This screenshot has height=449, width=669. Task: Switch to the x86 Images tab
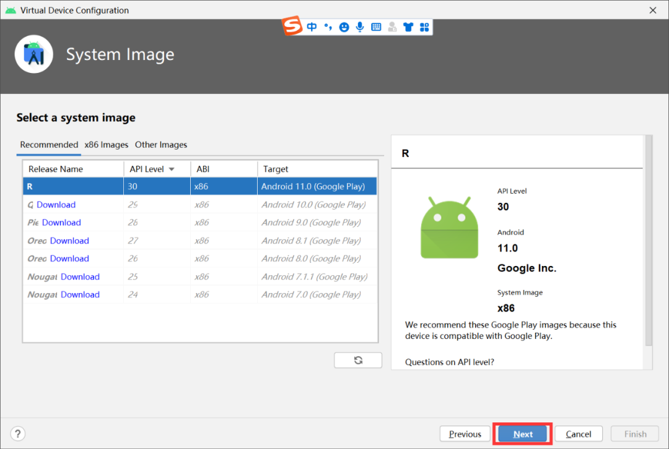(x=107, y=145)
